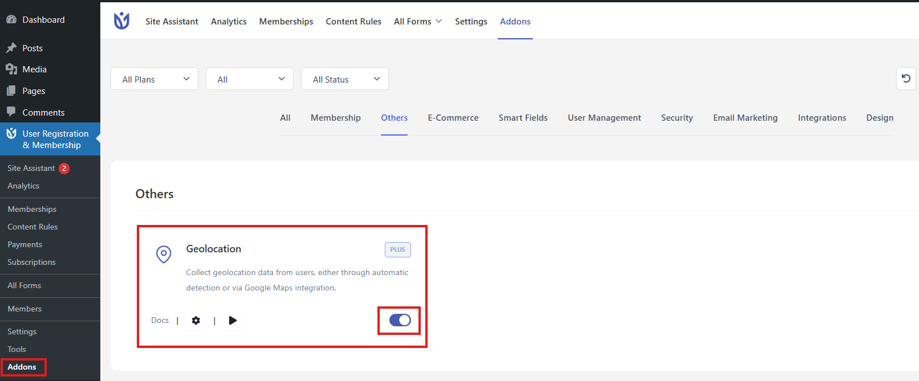
Task: Click the Site Assistant notification badge
Action: [64, 169]
